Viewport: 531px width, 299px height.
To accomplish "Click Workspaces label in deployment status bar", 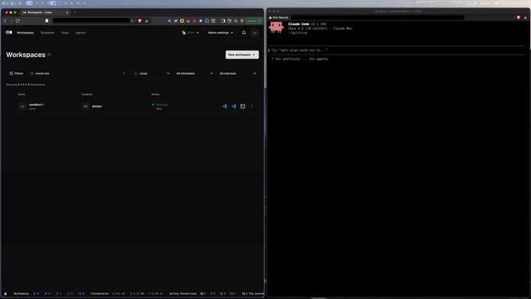I will point(21,294).
